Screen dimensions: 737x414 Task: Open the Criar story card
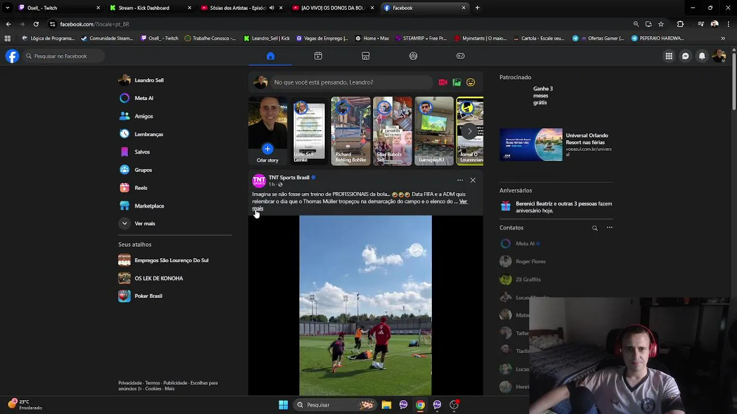click(267, 131)
